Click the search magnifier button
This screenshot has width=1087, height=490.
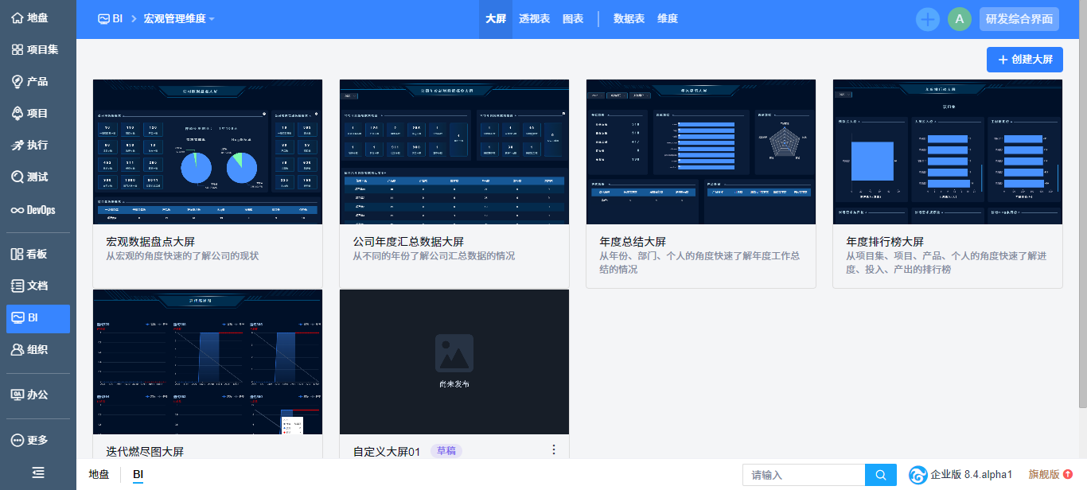[881, 475]
